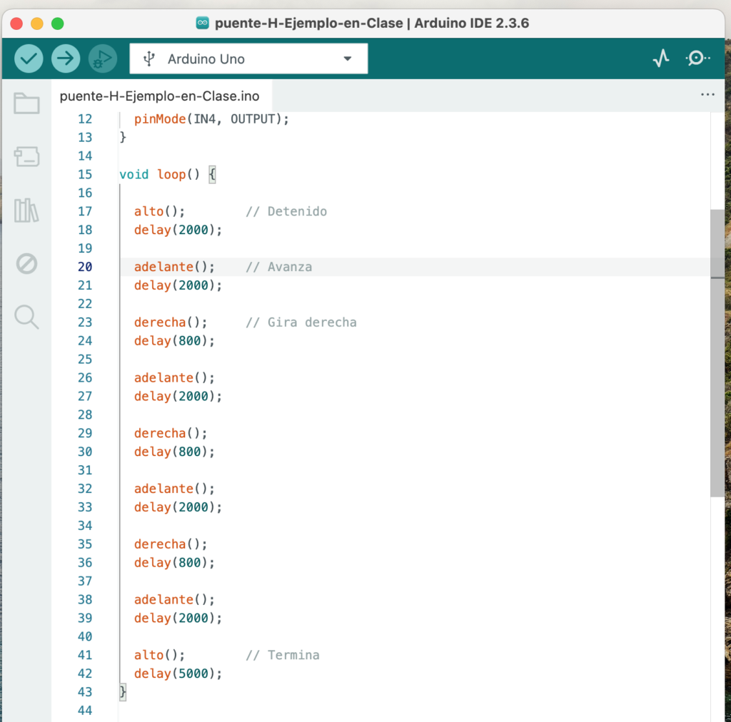Open the Serial Monitor
731x722 pixels.
697,59
